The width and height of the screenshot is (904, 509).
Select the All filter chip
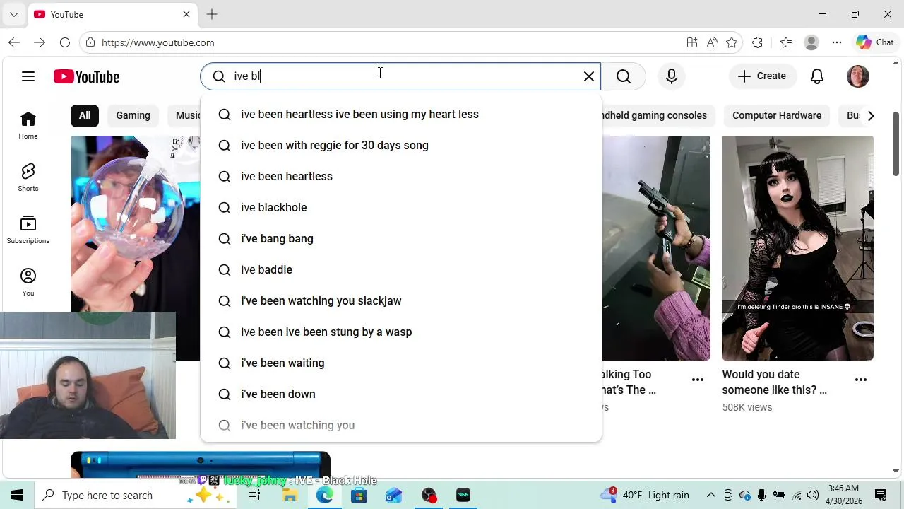[85, 115]
